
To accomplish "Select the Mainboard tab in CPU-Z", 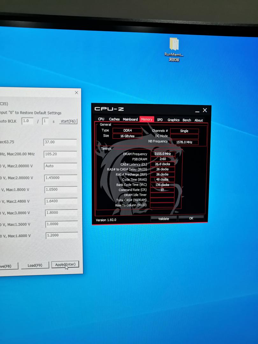I will [x=130, y=119].
